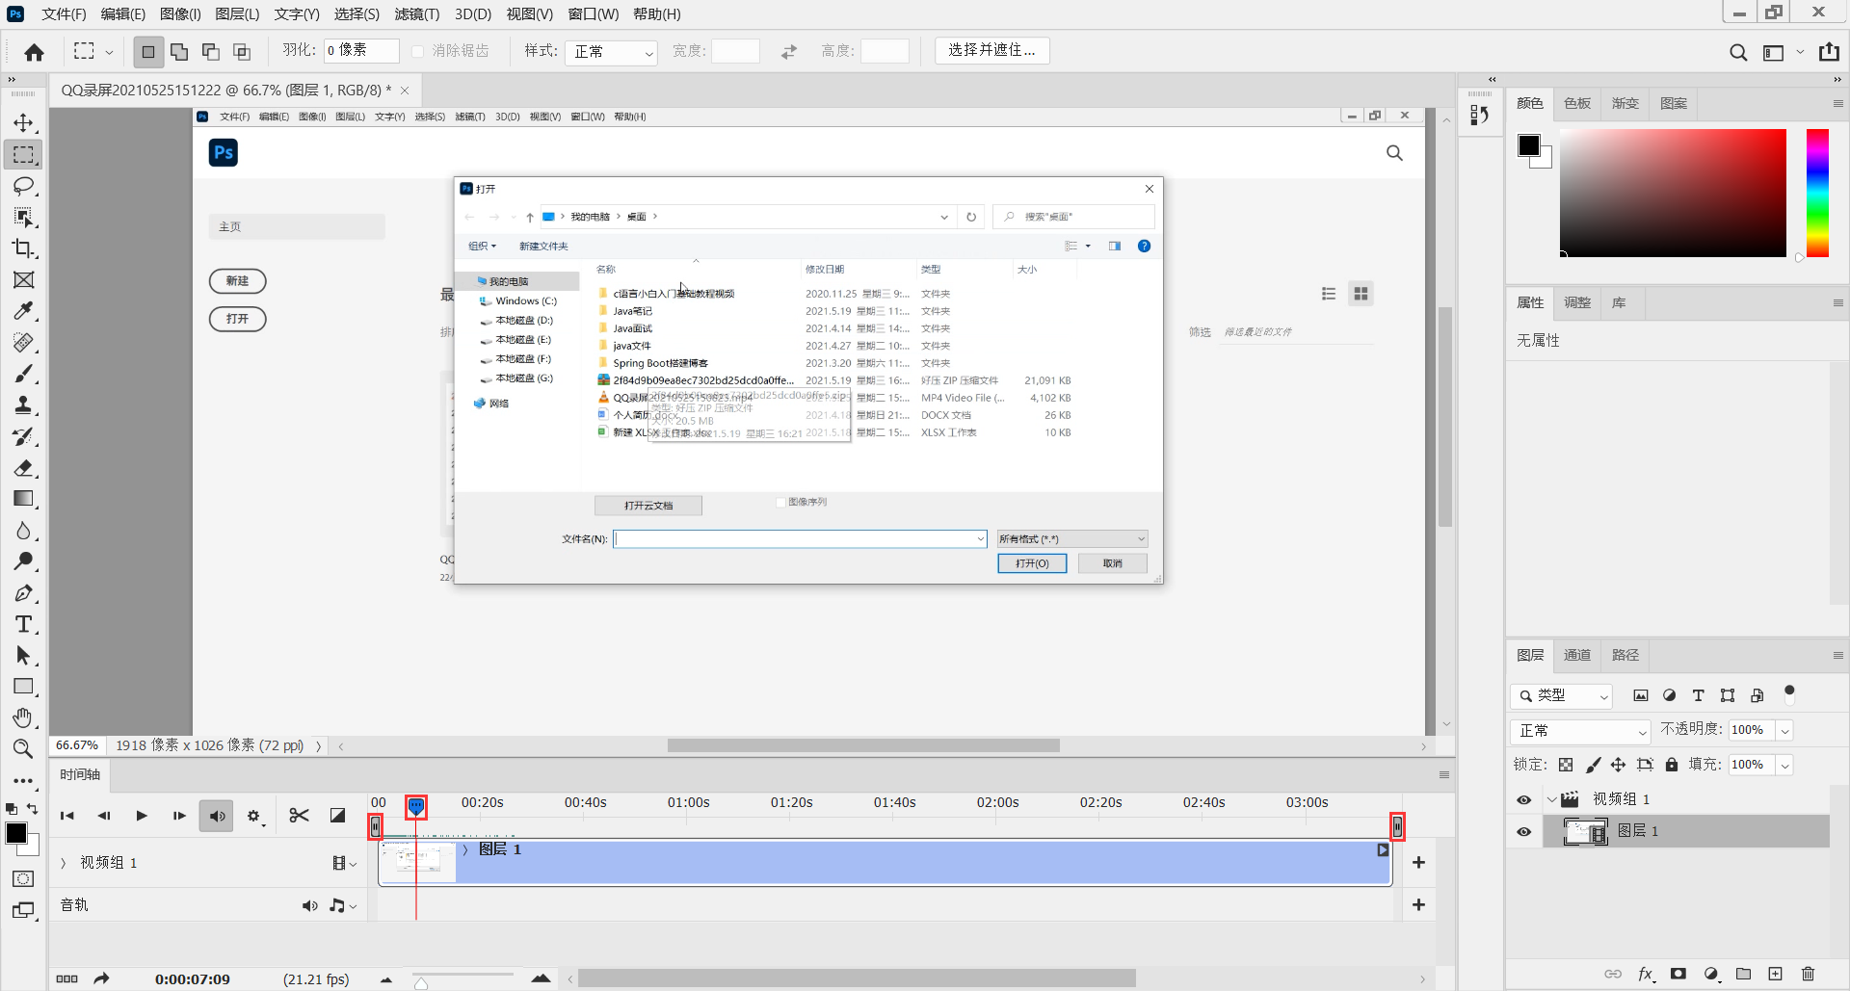Toggle visibility of 图层 1 layer
Image resolution: width=1850 pixels, height=991 pixels.
(x=1523, y=832)
